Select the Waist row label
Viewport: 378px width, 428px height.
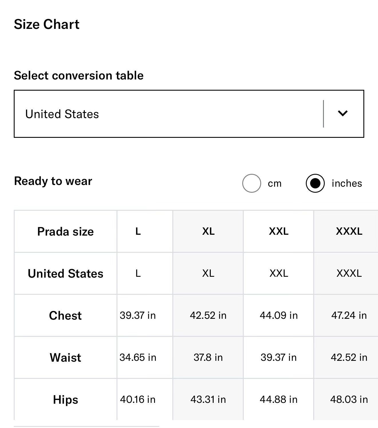click(x=65, y=357)
